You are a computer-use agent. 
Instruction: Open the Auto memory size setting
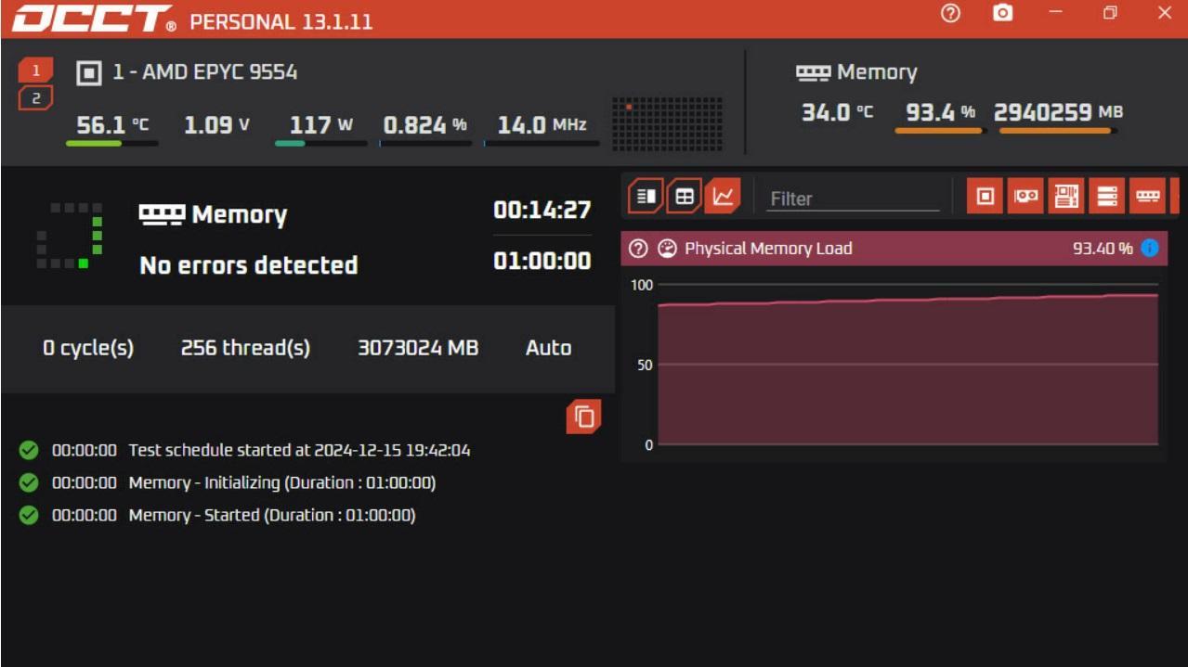point(547,348)
